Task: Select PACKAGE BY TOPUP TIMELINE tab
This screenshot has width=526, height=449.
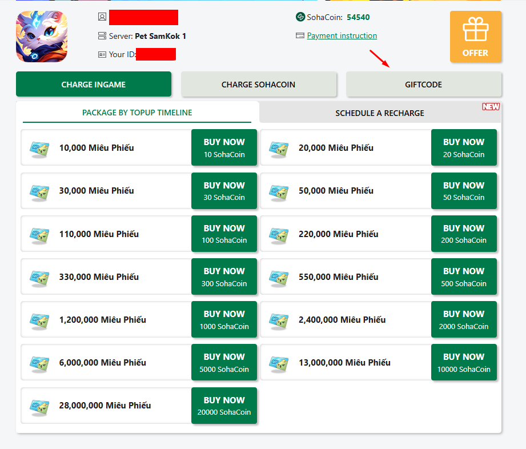Action: click(x=137, y=113)
